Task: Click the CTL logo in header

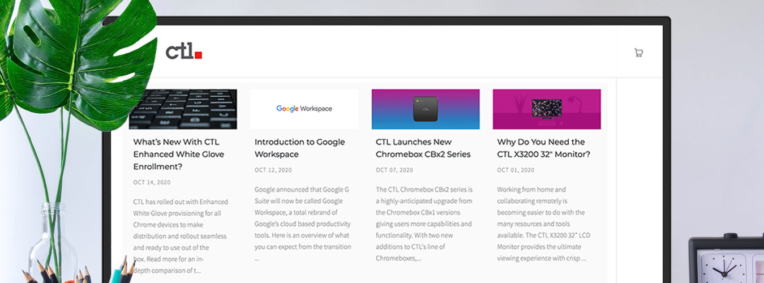Action: tap(183, 52)
